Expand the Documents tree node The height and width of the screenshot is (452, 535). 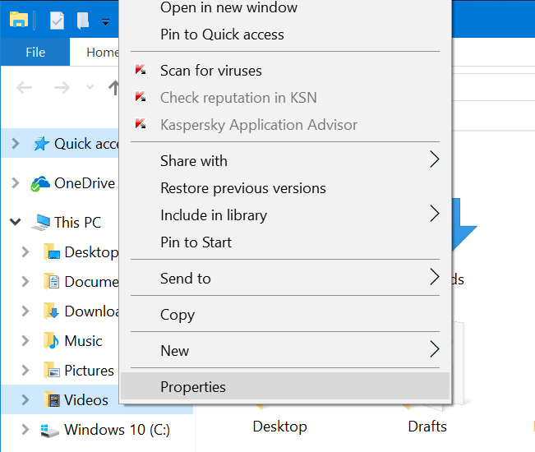point(25,281)
